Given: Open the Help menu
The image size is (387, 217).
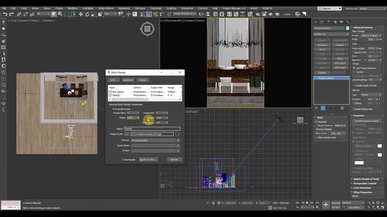Looking at the screenshot, I should coord(215,8).
